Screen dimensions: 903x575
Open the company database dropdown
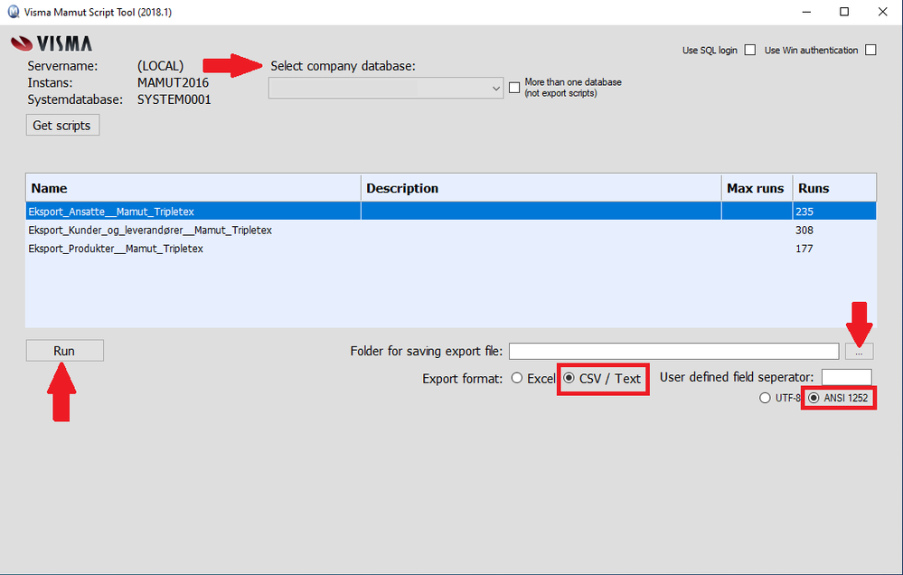(x=385, y=89)
